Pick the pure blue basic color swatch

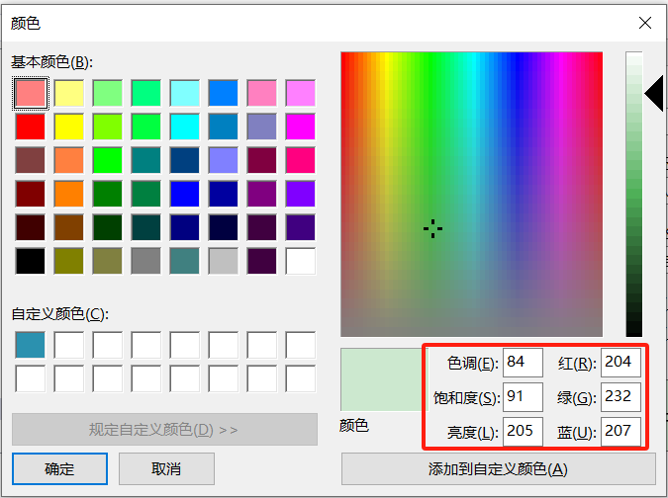coord(184,194)
